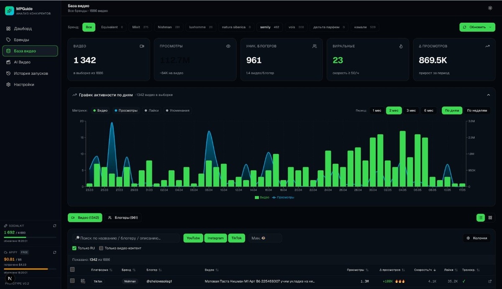Open external link icon for Nishman video row
The image size is (502, 289).
pos(490,281)
